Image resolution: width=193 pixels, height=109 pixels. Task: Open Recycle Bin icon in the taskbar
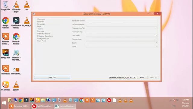(59, 100)
